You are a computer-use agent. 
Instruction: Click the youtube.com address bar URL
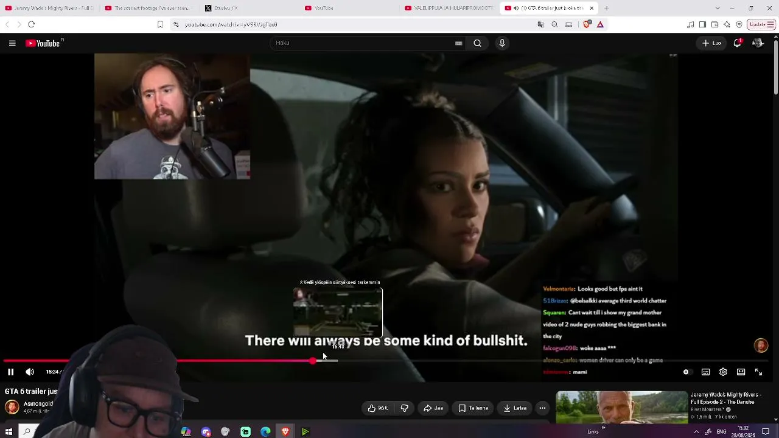tap(231, 24)
